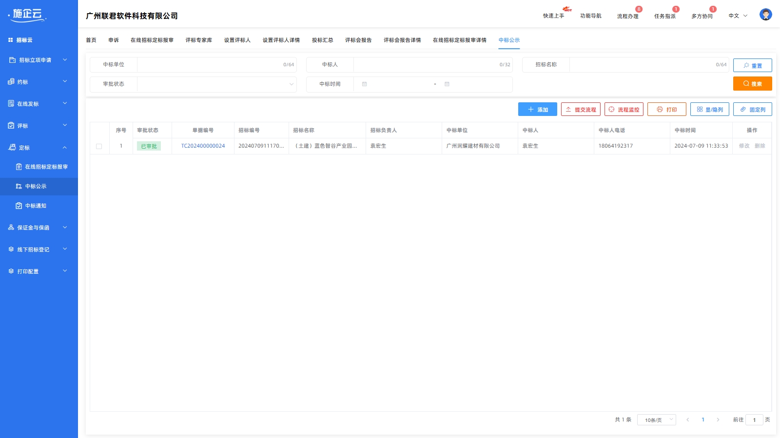Viewport: 780px width, 438px height.
Task: Open 功能导航 in the top bar
Action: point(590,16)
